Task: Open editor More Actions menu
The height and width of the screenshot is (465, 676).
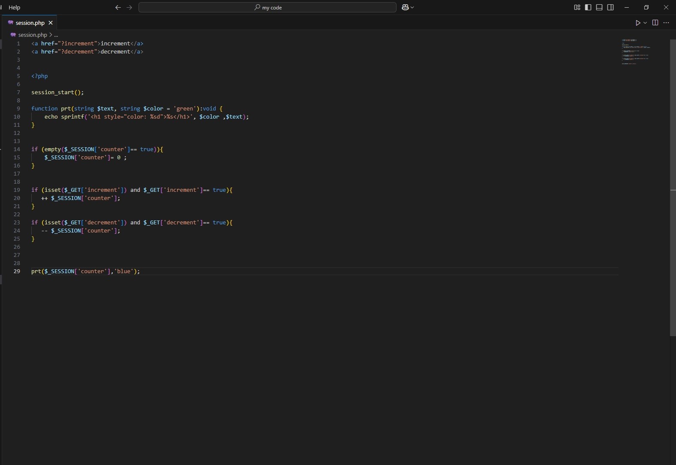Action: [666, 23]
